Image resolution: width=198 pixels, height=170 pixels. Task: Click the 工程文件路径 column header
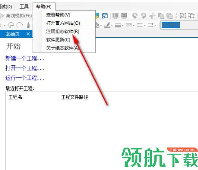(75, 97)
